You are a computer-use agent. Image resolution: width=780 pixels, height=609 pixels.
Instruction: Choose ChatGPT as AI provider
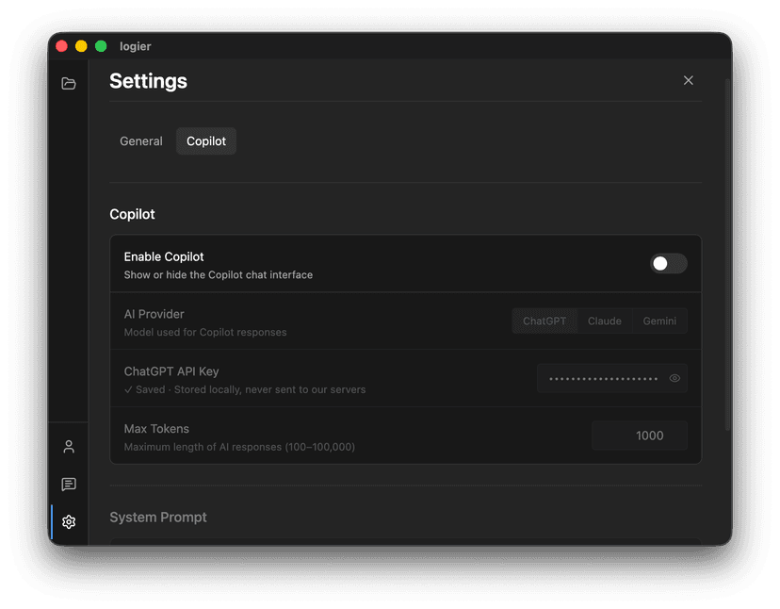[544, 321]
